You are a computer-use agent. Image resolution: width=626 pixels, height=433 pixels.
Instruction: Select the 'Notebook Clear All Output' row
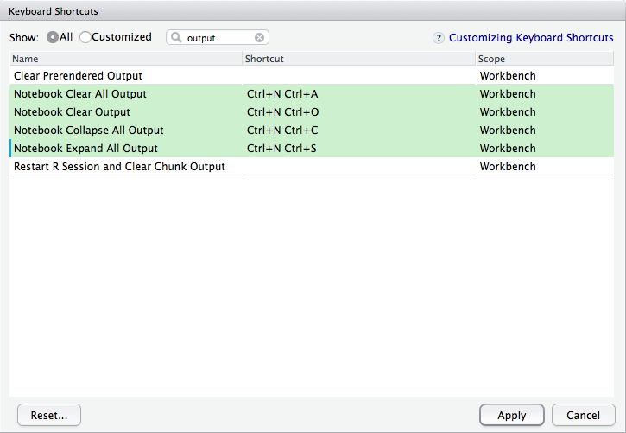point(312,94)
